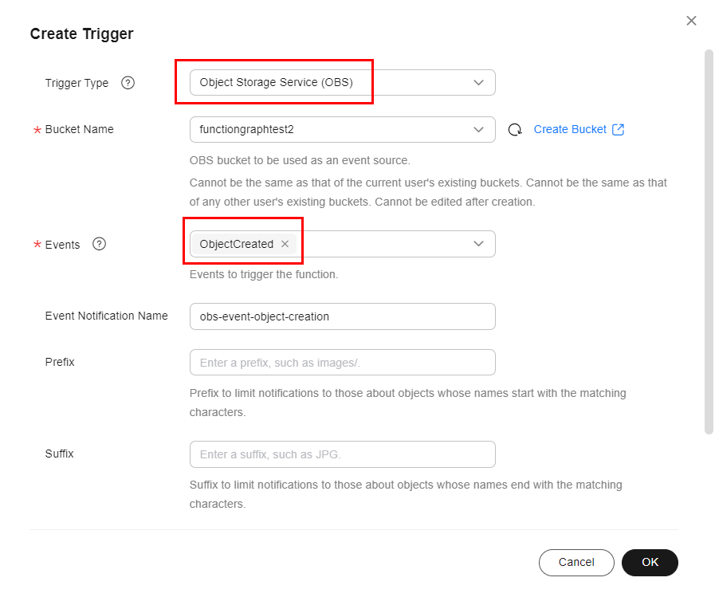Expand the Bucket Name dropdown
The height and width of the screenshot is (605, 715).
pos(478,130)
